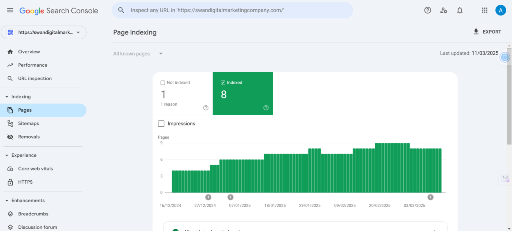Enable the Impressions checkbox

(161, 124)
